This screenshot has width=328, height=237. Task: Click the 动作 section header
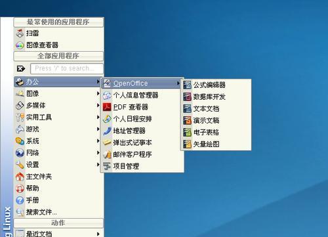58,223
